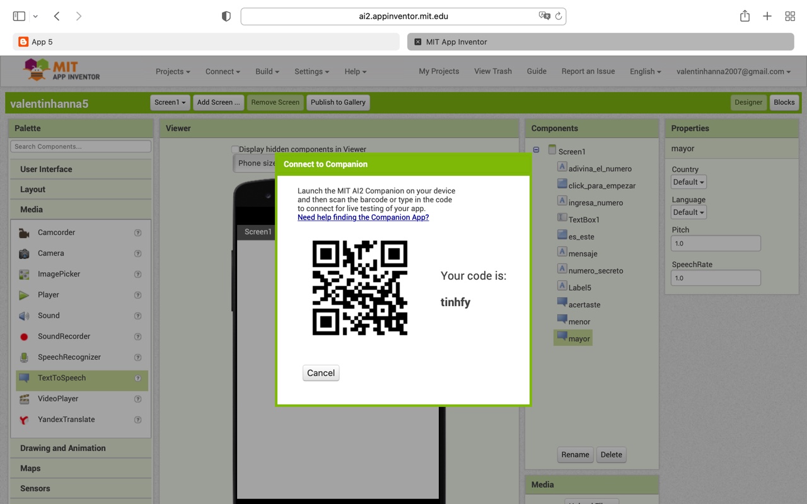Expand the Layout palette section

coord(81,190)
